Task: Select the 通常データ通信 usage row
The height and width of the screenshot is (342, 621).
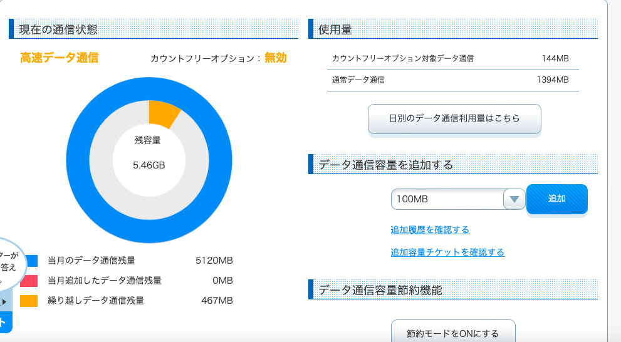Action: point(452,80)
